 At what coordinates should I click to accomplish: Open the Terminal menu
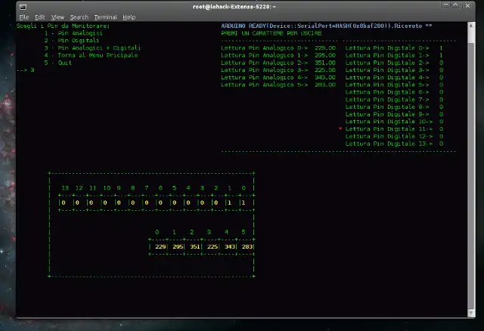click(x=105, y=17)
